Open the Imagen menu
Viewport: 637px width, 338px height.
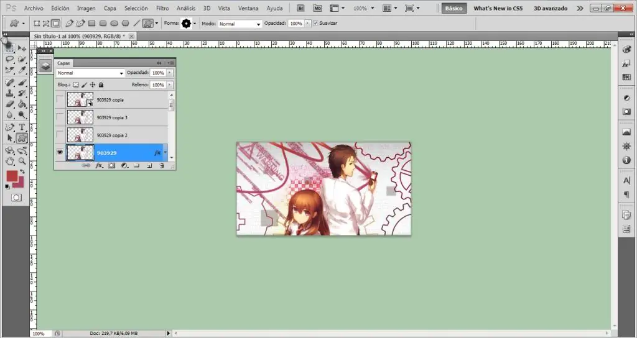pyautogui.click(x=86, y=8)
